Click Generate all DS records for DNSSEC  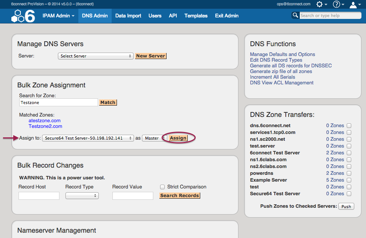coord(291,65)
